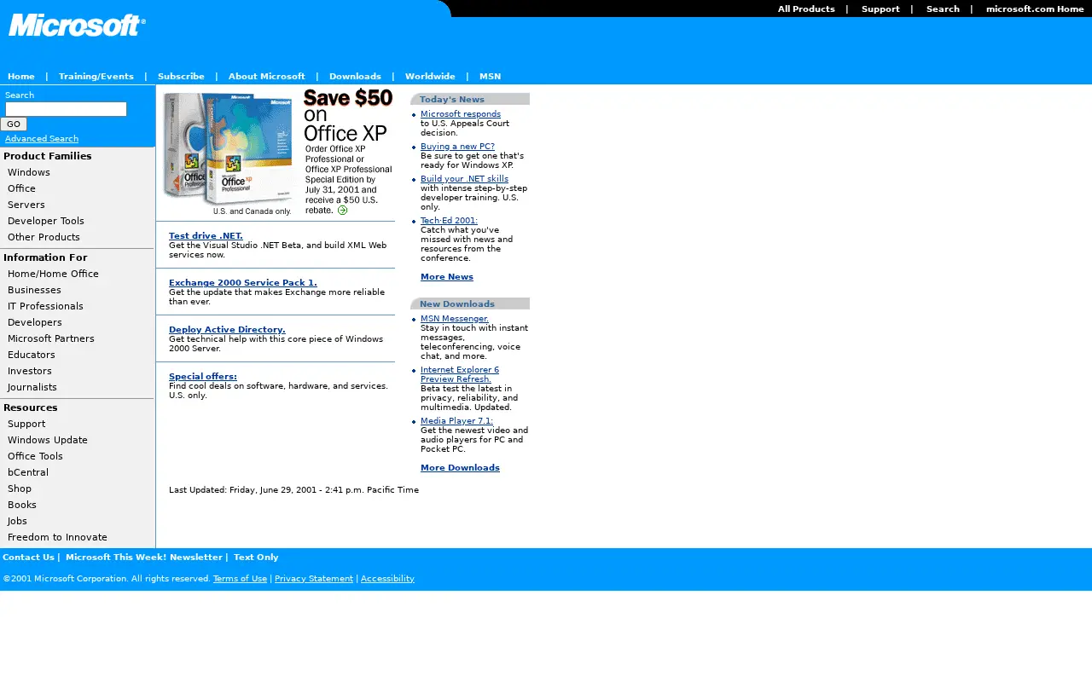Select Windows under Product Families
The image size is (1092, 682).
click(29, 172)
